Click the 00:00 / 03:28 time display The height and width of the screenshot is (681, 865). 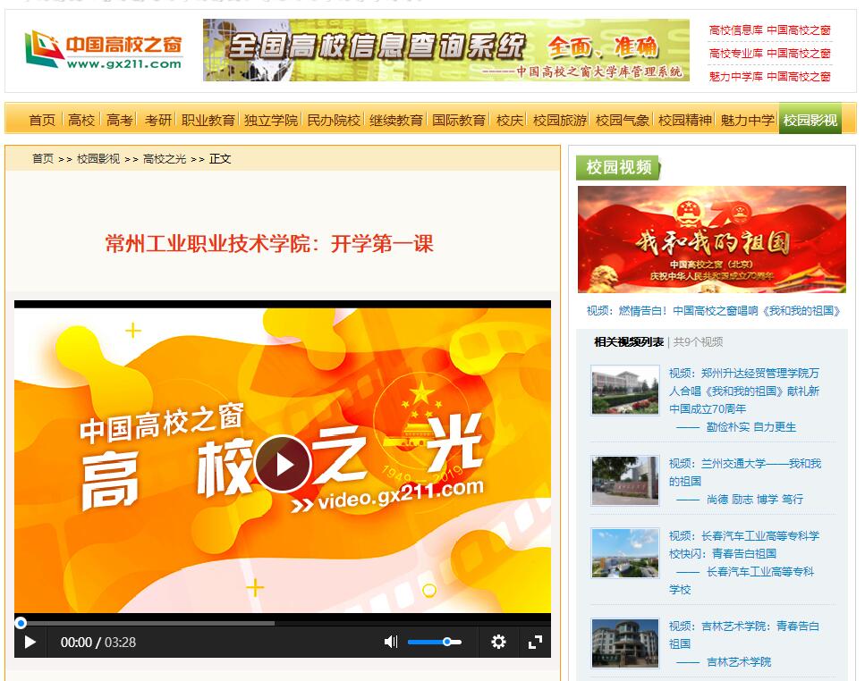point(98,642)
